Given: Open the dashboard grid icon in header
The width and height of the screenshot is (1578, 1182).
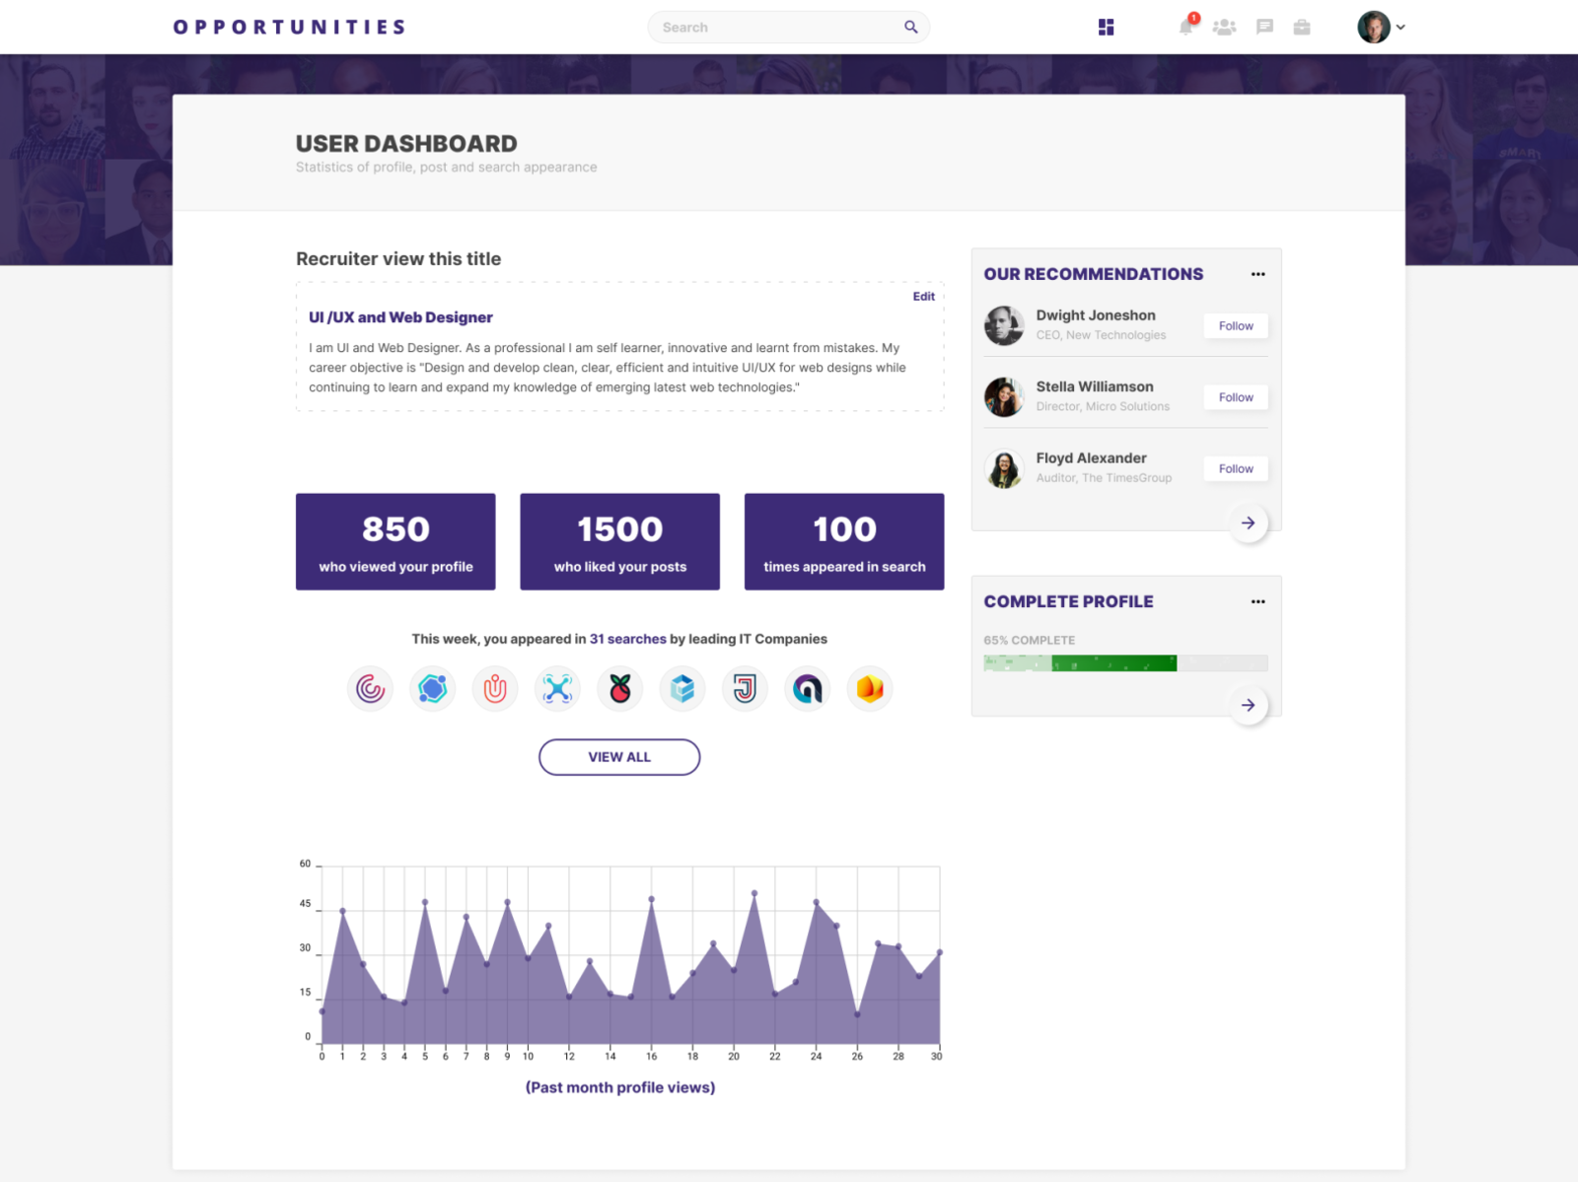Looking at the screenshot, I should 1106,27.
